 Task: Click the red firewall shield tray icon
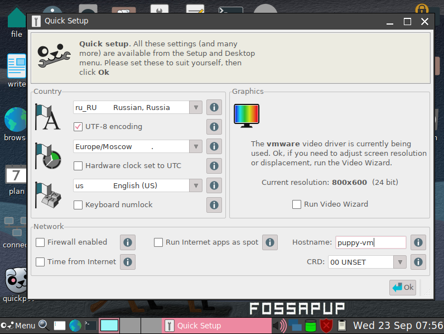[x=326, y=326]
